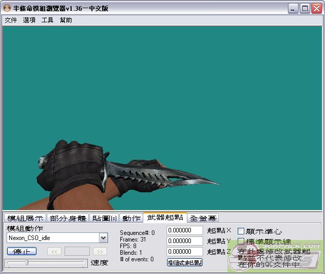
Task: Step to previous frame with << button
Action: tap(54, 252)
